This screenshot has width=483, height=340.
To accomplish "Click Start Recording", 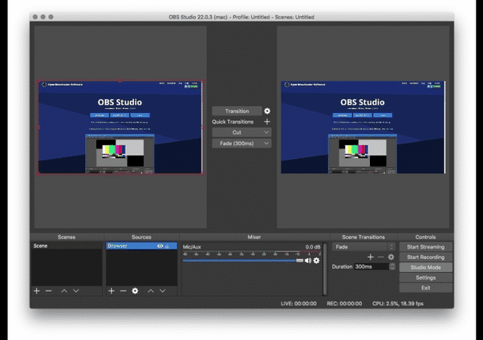I will [x=426, y=257].
